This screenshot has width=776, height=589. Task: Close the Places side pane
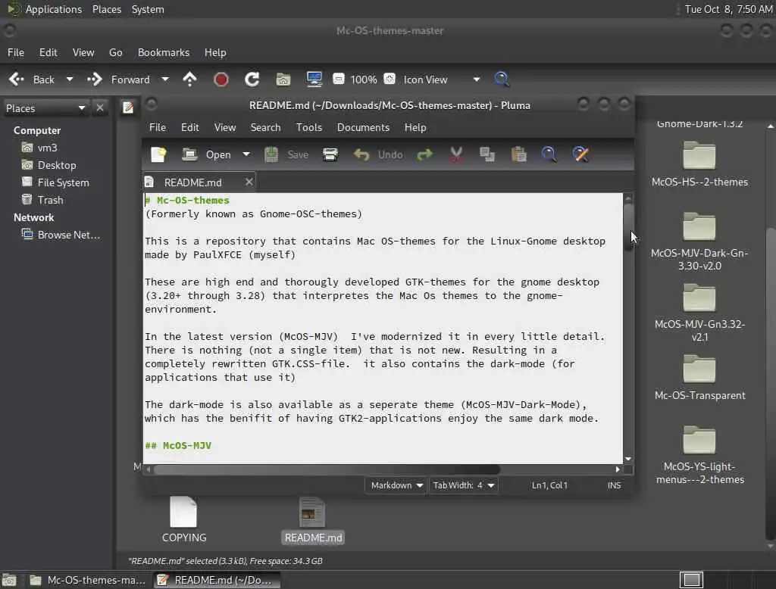click(100, 108)
